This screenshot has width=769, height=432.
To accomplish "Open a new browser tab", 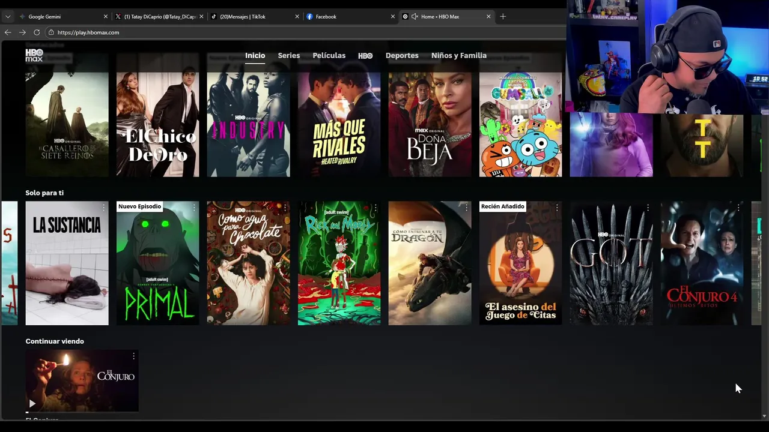I will (503, 17).
